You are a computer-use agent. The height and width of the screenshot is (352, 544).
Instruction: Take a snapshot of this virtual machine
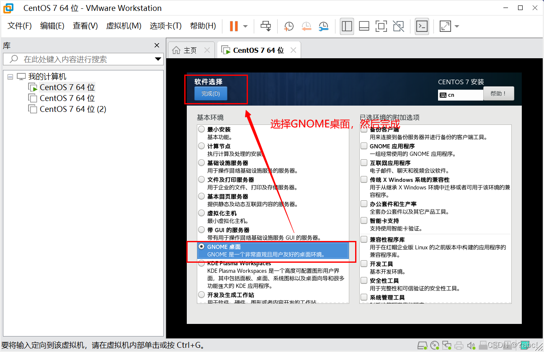coord(289,26)
